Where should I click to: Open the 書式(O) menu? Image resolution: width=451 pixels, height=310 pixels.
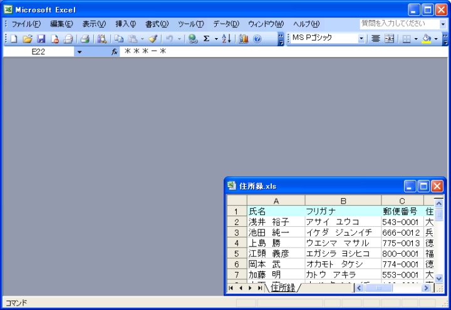157,24
